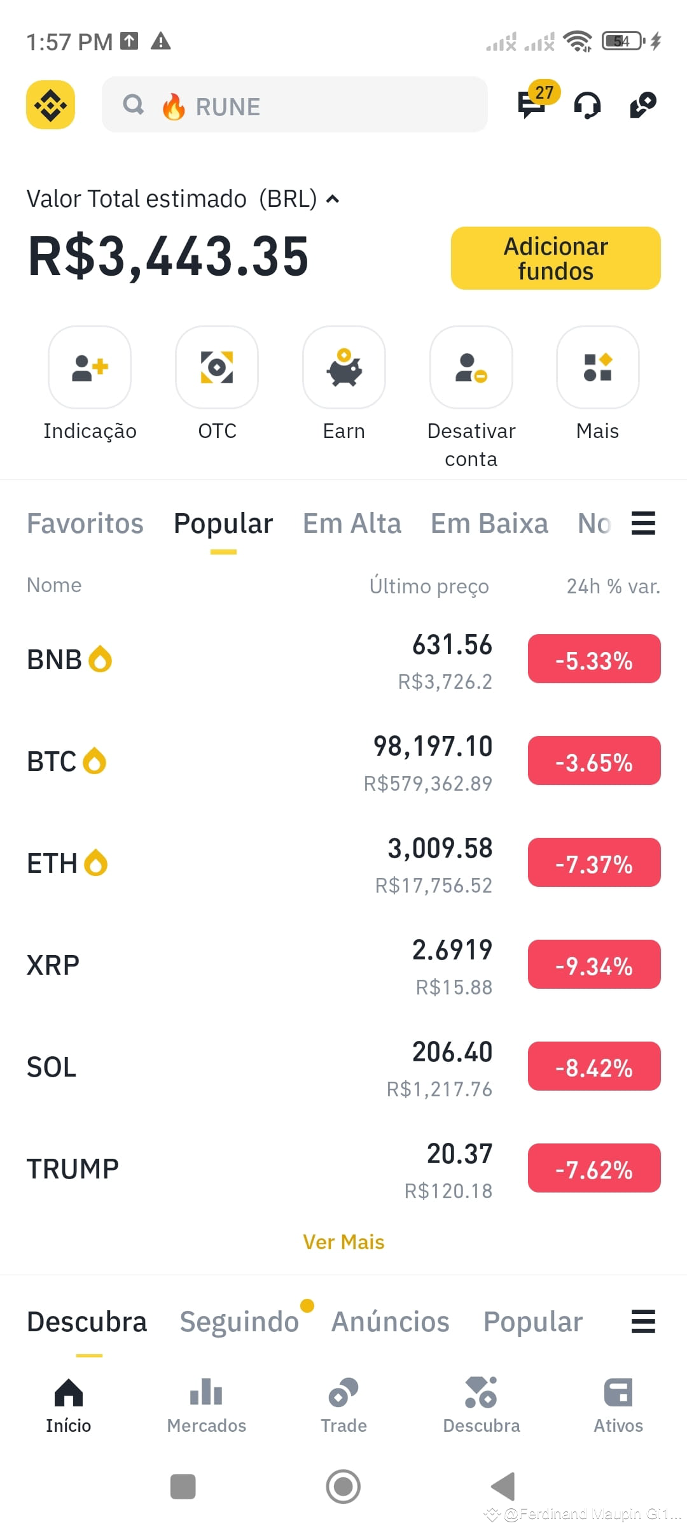Open messages with the 27 badge

[x=534, y=102]
